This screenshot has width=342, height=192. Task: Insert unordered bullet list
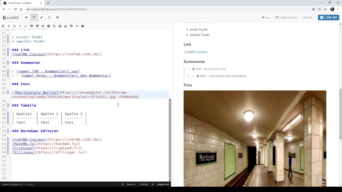pos(37,26)
